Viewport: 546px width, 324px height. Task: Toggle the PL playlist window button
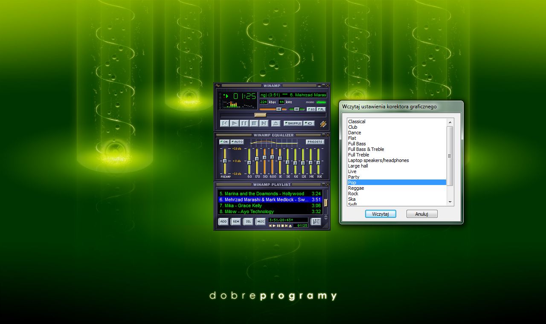point(321,109)
